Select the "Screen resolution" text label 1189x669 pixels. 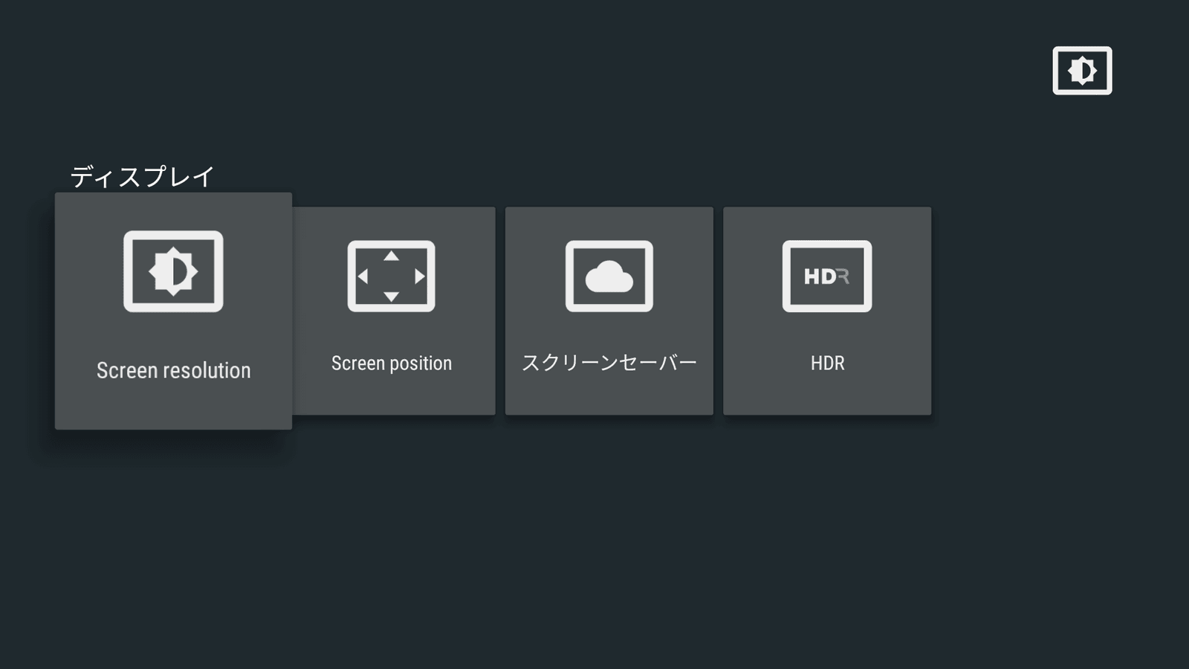173,370
